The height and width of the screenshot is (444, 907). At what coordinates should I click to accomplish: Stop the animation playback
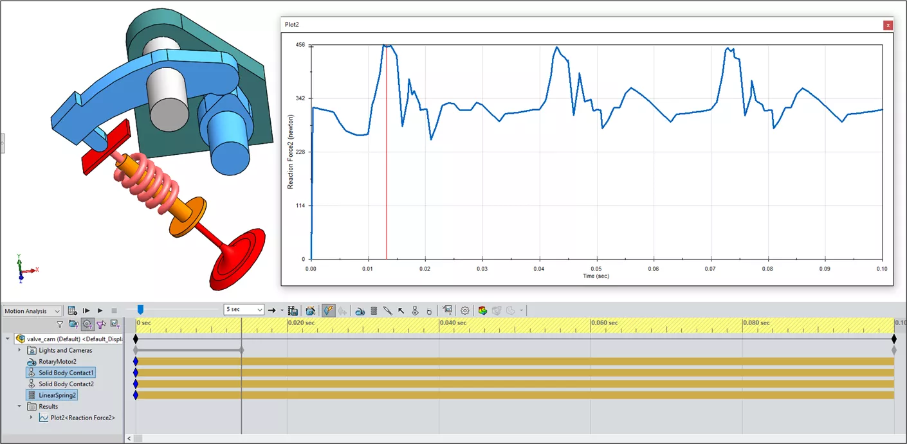(114, 310)
